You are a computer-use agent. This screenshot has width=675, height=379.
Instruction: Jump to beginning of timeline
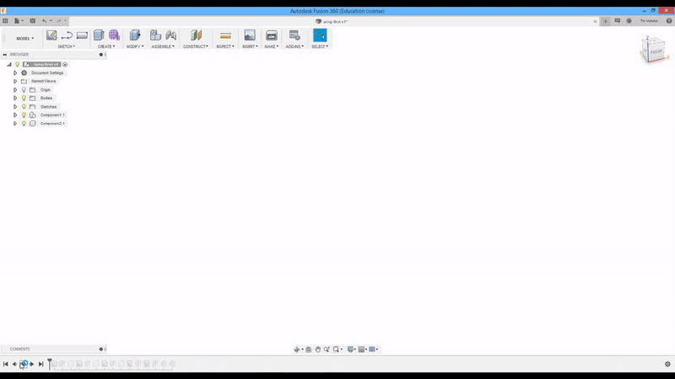pos(6,364)
